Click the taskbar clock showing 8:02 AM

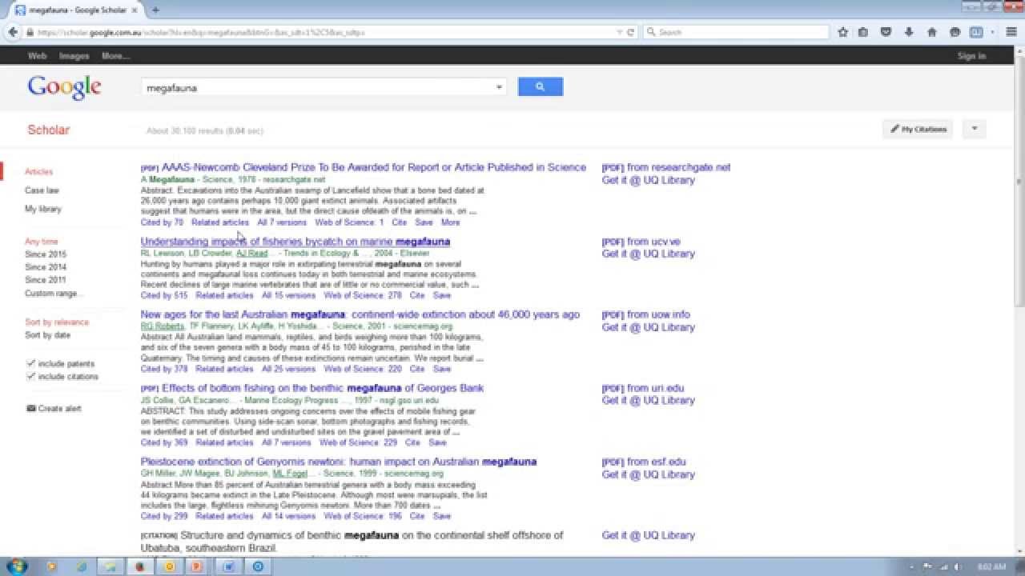(991, 566)
